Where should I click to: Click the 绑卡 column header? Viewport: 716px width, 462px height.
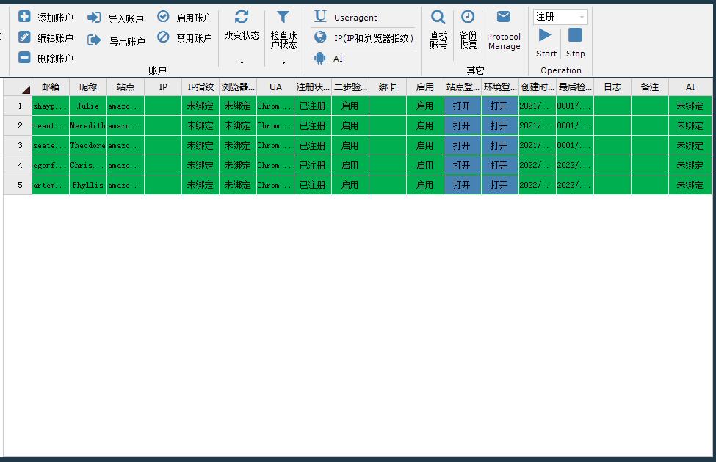click(388, 87)
